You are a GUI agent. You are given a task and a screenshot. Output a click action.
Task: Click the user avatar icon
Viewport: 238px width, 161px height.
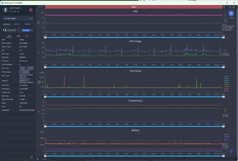tap(5, 10)
